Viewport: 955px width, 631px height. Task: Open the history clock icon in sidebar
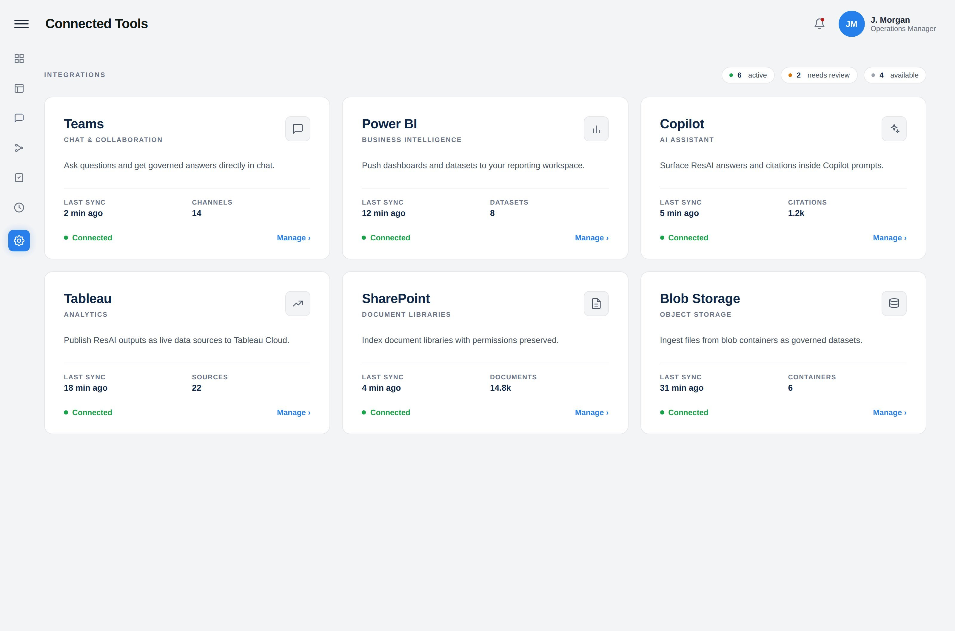(19, 207)
